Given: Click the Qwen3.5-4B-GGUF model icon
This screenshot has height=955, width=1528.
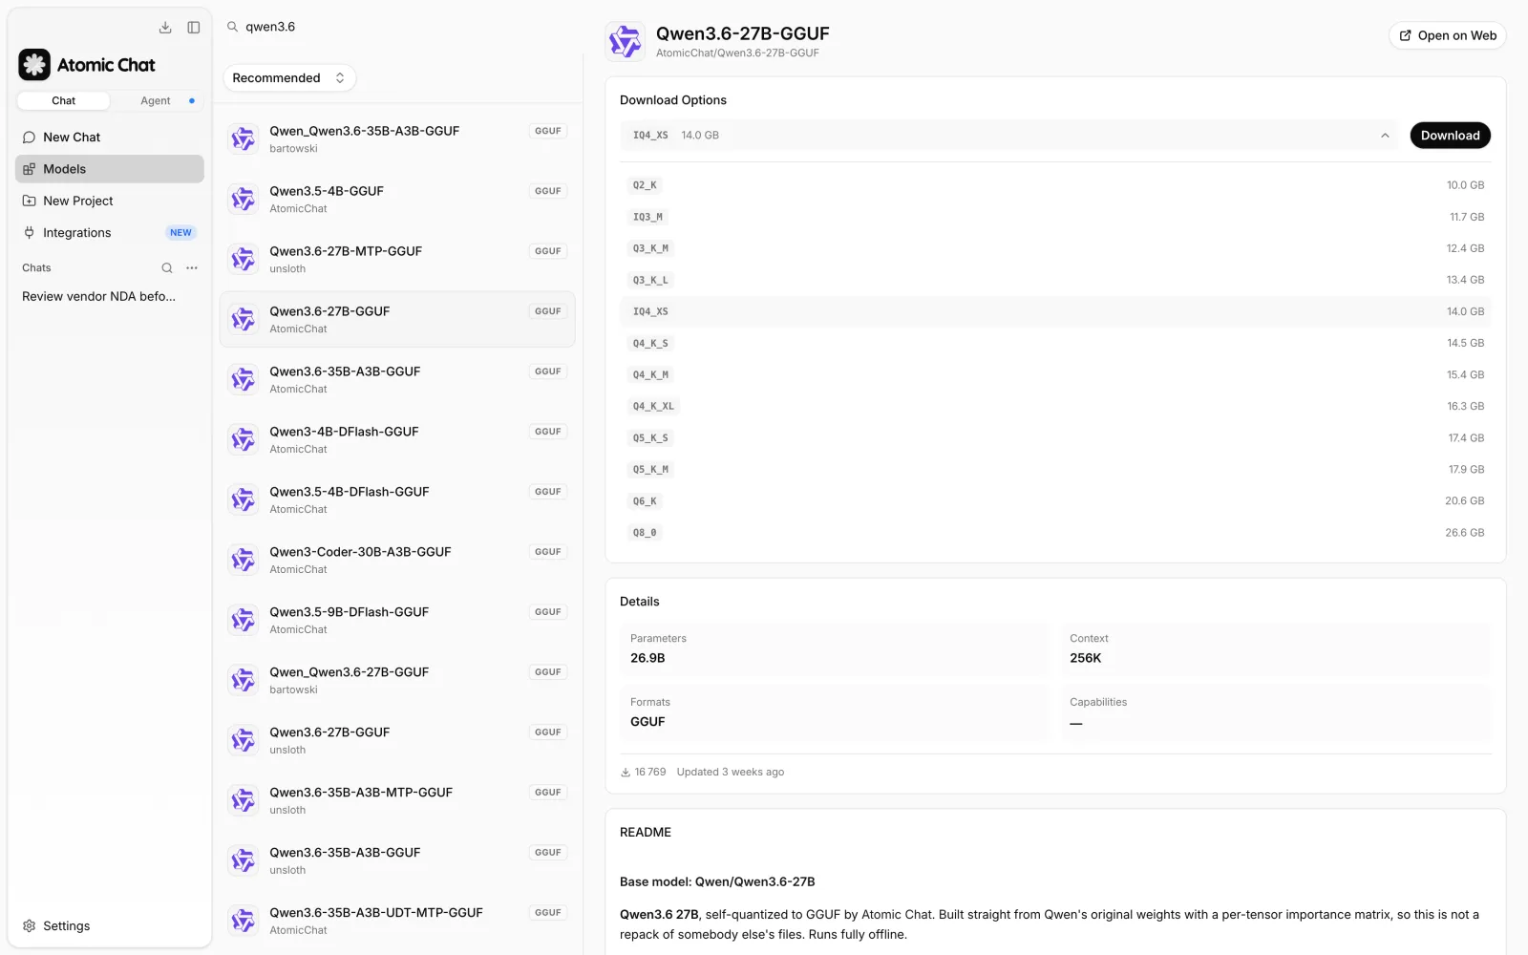Looking at the screenshot, I should (x=244, y=199).
